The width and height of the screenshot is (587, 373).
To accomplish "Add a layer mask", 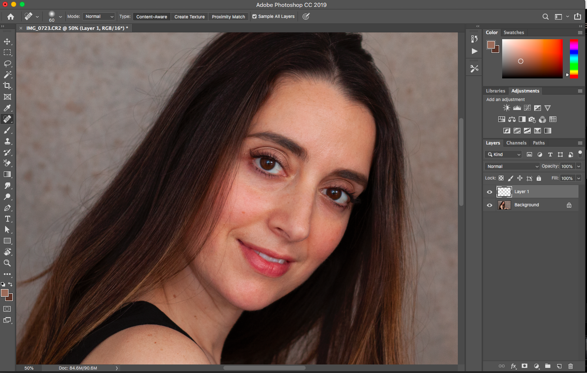I will point(525,366).
